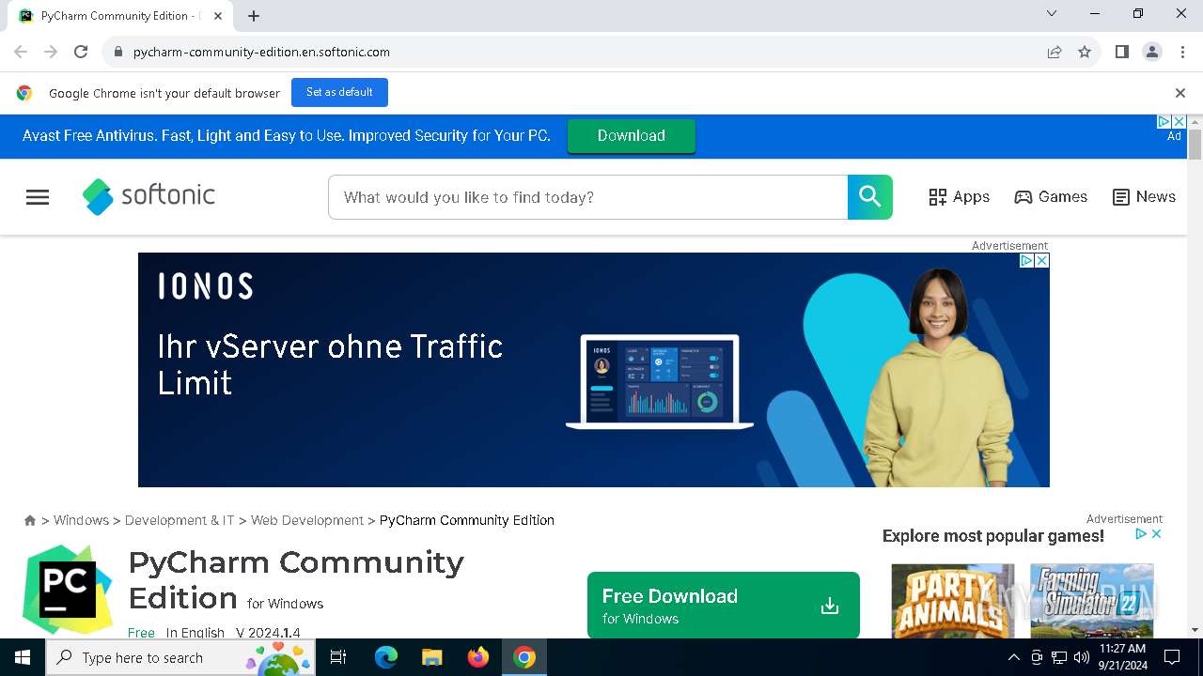
Task: Close the popular games ad
Action: pyautogui.click(x=1157, y=534)
